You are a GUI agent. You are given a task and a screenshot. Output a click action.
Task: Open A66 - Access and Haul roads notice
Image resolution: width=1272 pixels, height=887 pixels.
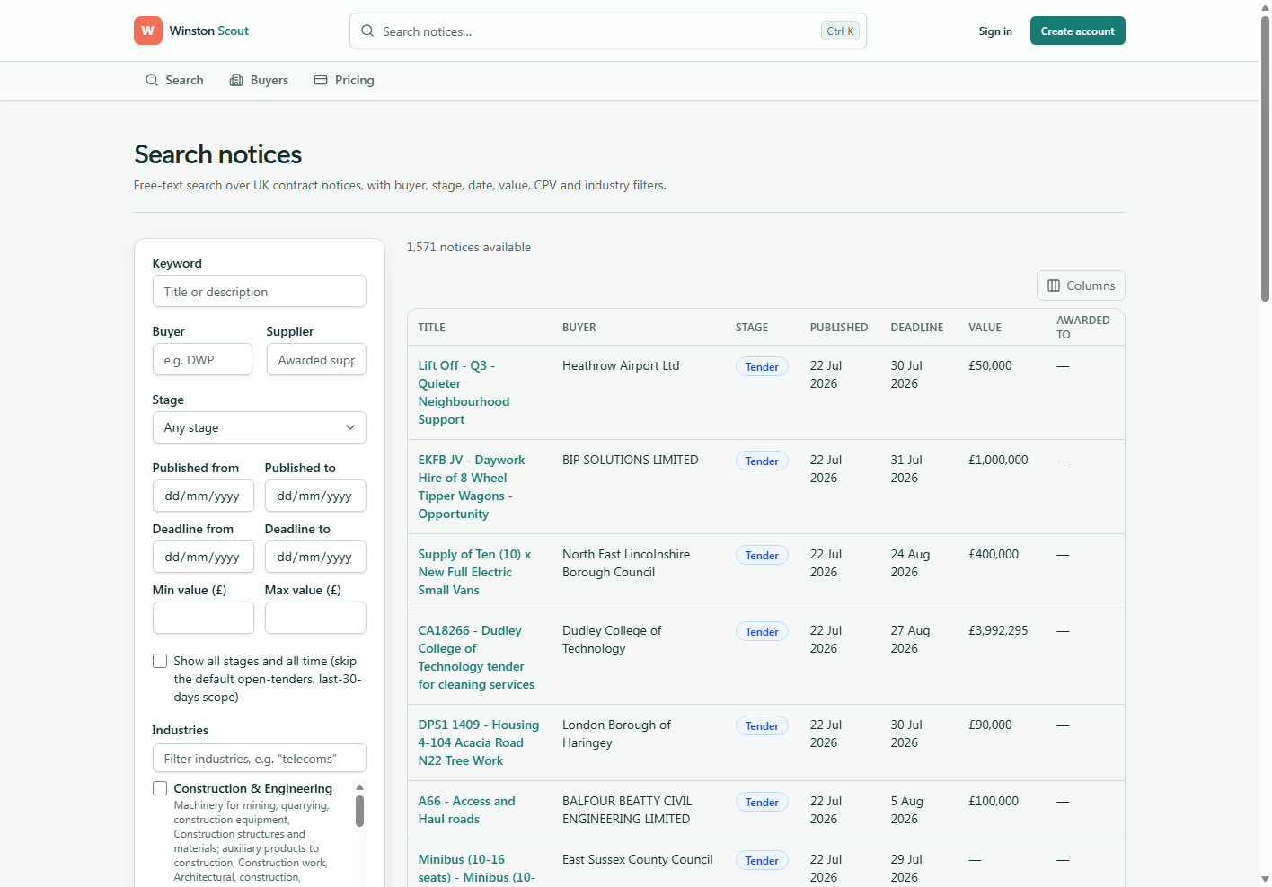(x=466, y=810)
